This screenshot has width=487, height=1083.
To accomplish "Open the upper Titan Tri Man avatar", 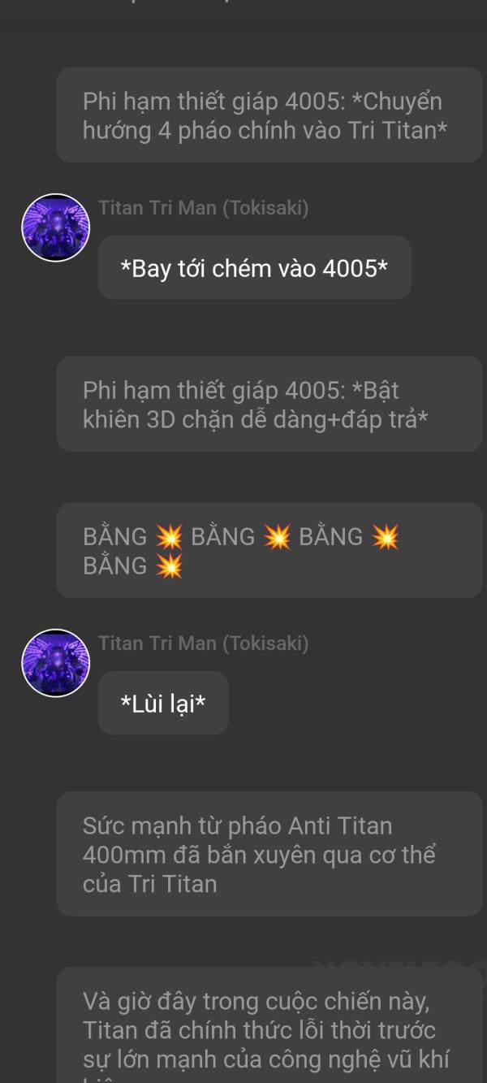I will pos(55,227).
